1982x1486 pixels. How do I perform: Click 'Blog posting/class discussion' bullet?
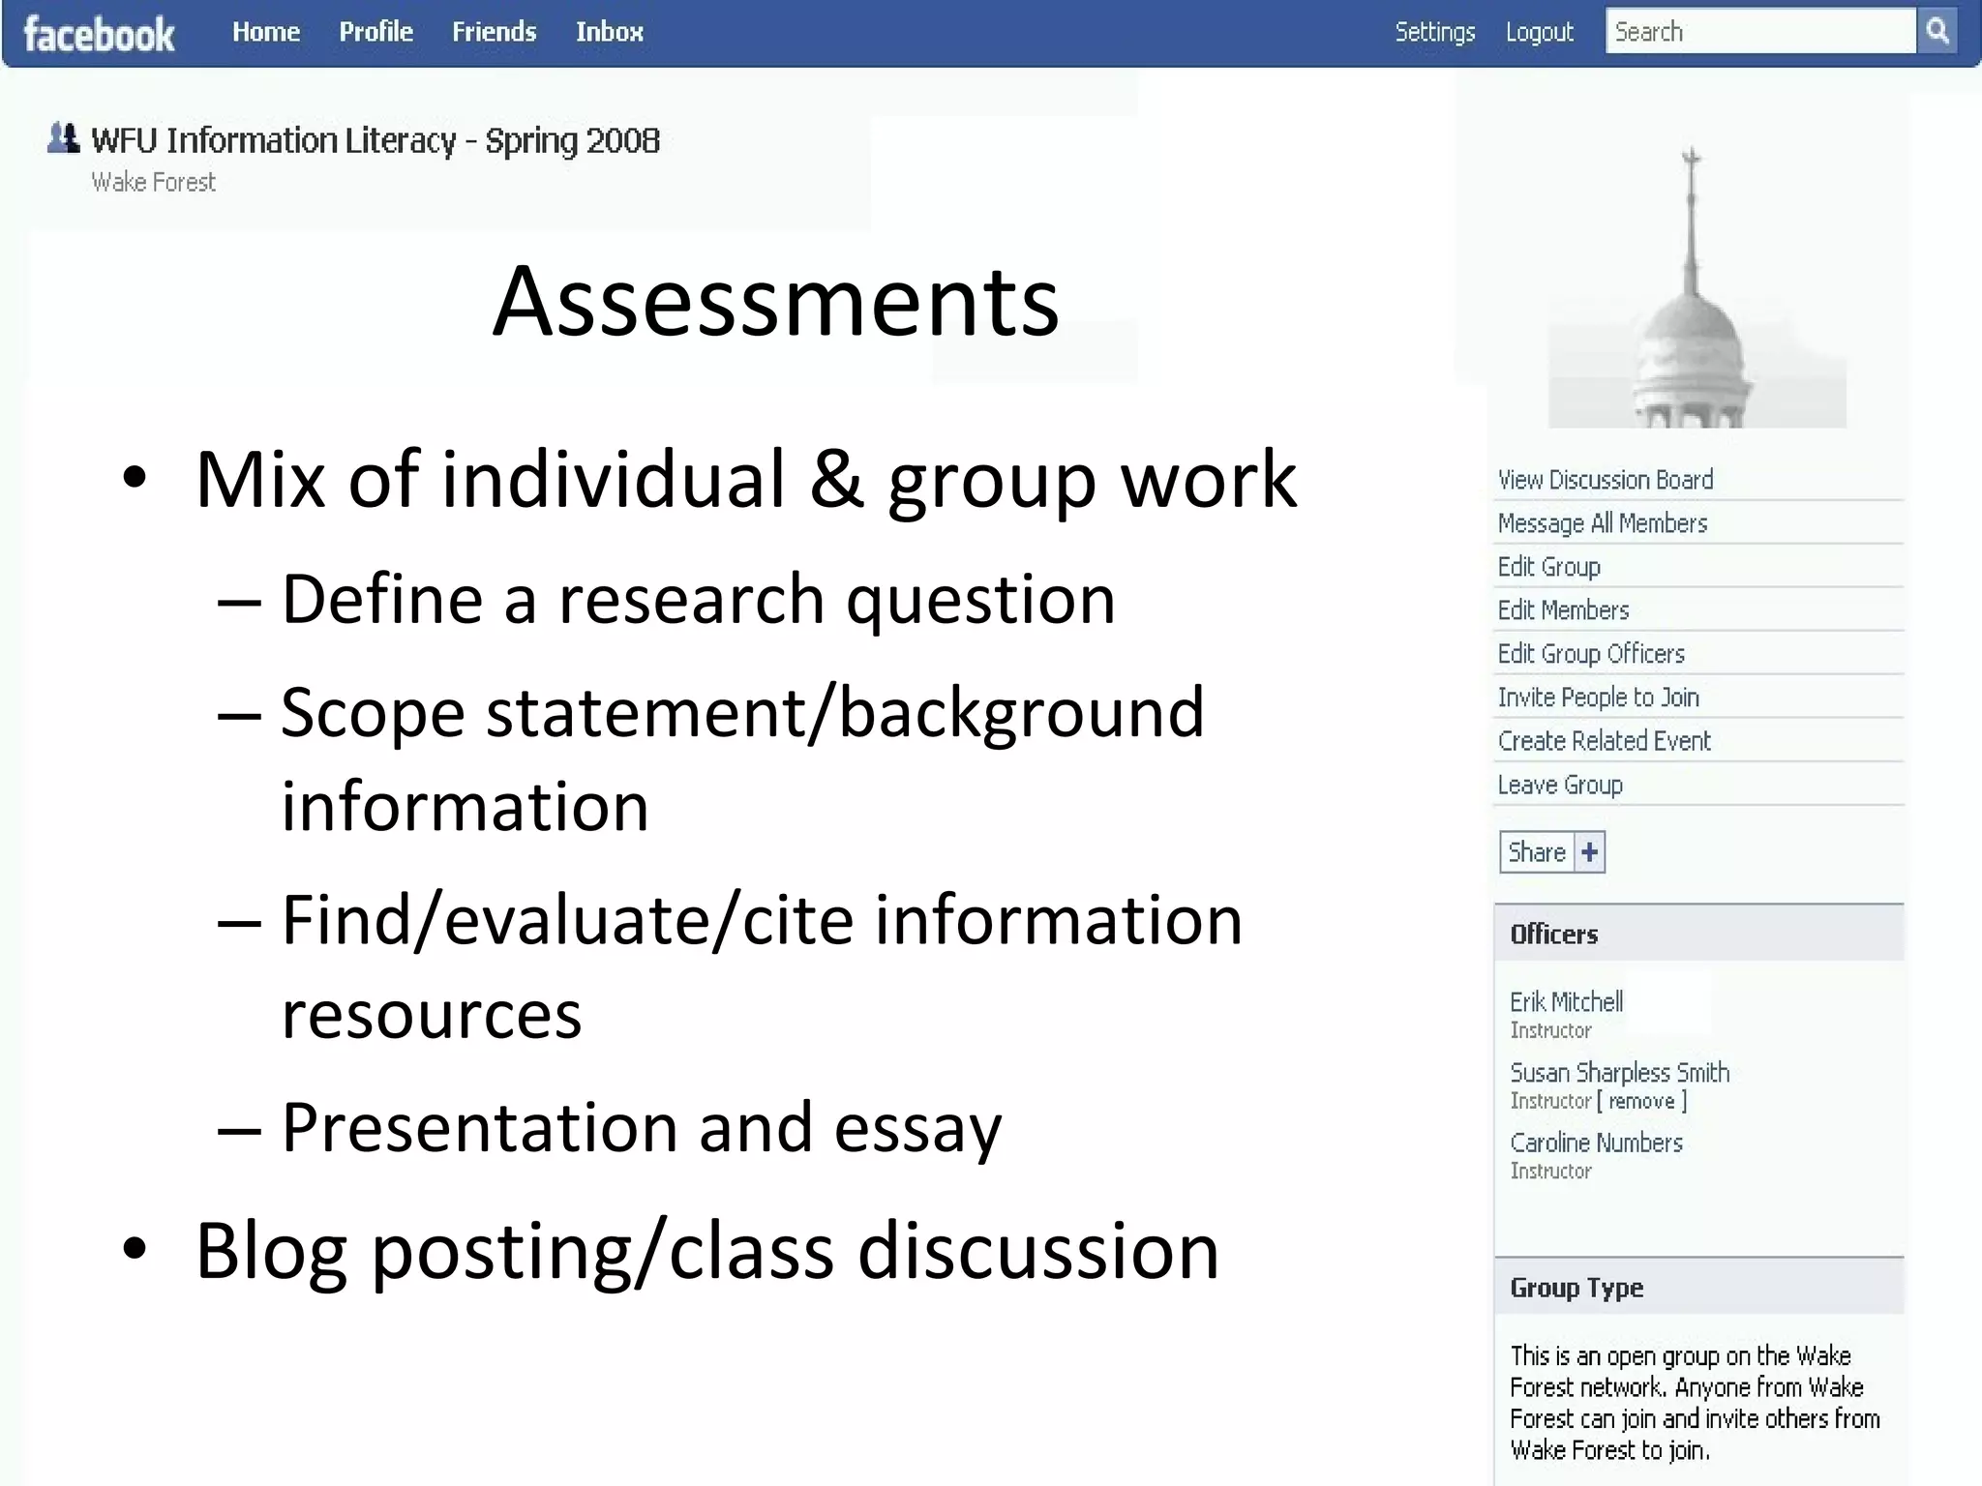point(706,1252)
